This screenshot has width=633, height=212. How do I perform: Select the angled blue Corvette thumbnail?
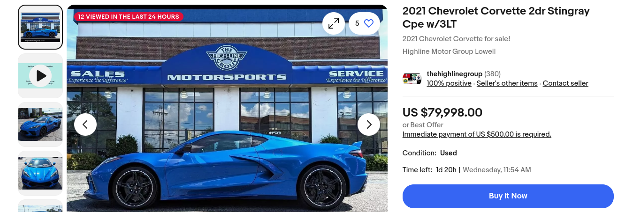[x=40, y=124]
